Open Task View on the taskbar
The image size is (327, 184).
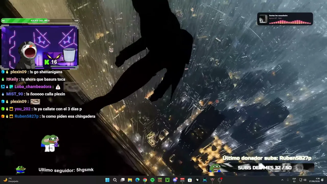[x=122, y=180]
